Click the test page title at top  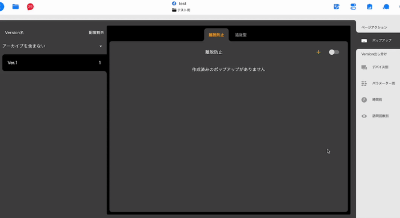pos(182,3)
